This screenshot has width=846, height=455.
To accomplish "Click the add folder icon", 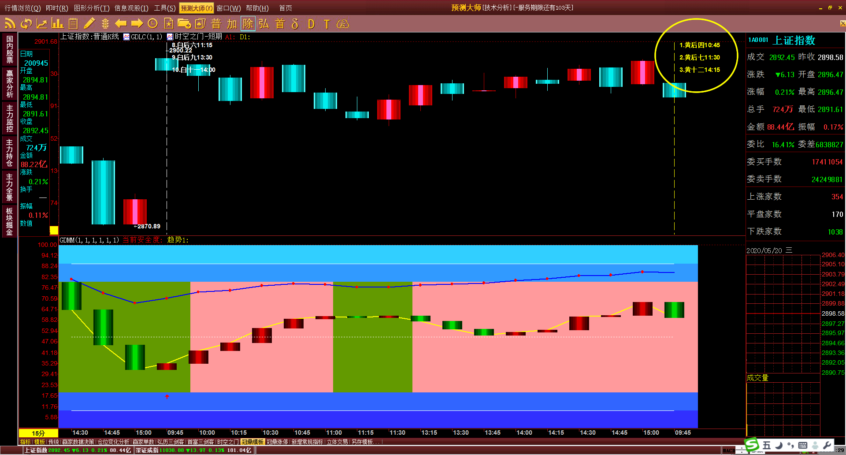I will (x=184, y=23).
